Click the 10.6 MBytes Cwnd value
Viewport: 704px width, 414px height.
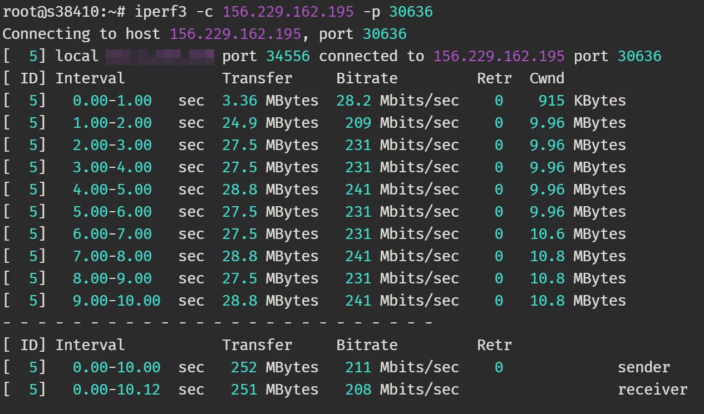click(578, 234)
